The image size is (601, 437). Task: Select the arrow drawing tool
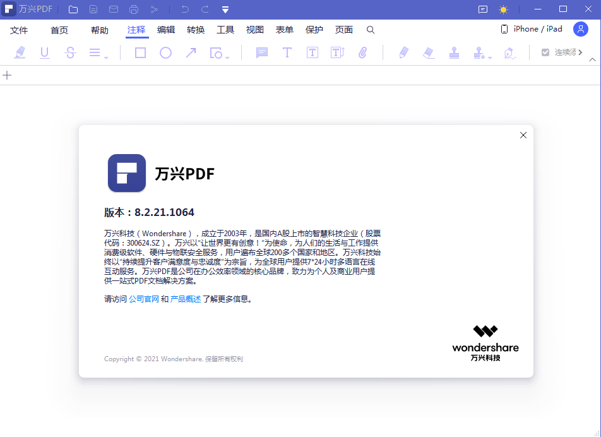pyautogui.click(x=191, y=52)
